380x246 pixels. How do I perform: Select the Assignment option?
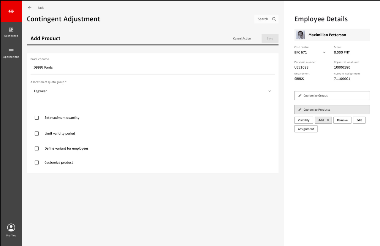[306, 129]
